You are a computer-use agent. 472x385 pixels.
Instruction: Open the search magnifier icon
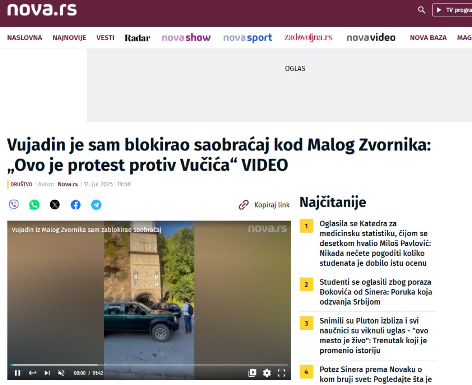[422, 10]
